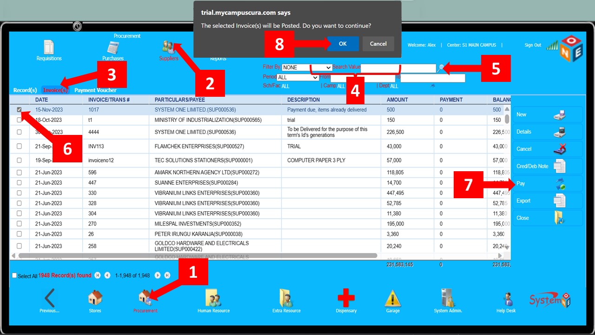The width and height of the screenshot is (595, 335).
Task: Click the Stores house icon
Action: pyautogui.click(x=95, y=298)
